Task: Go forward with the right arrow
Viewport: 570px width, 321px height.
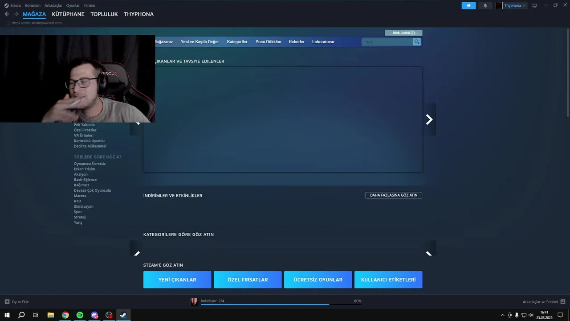Action: click(16, 14)
